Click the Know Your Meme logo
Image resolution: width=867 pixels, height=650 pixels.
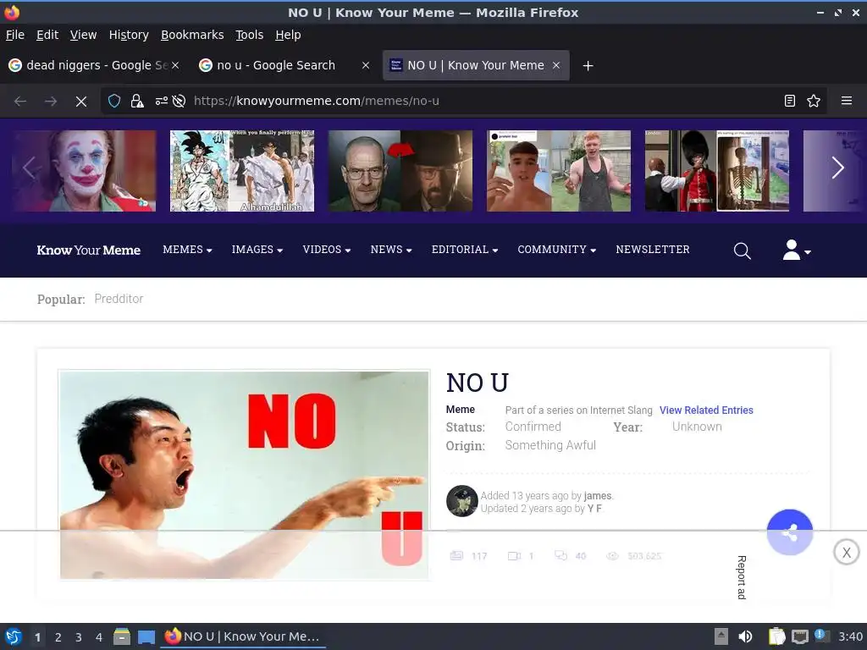point(88,251)
